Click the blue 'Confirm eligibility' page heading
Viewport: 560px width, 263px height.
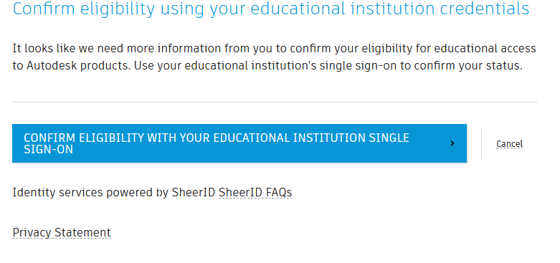click(x=271, y=9)
